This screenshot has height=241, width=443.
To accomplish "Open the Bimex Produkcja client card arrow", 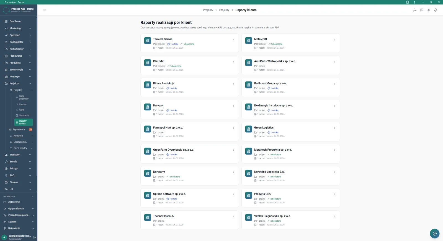I will tap(233, 84).
